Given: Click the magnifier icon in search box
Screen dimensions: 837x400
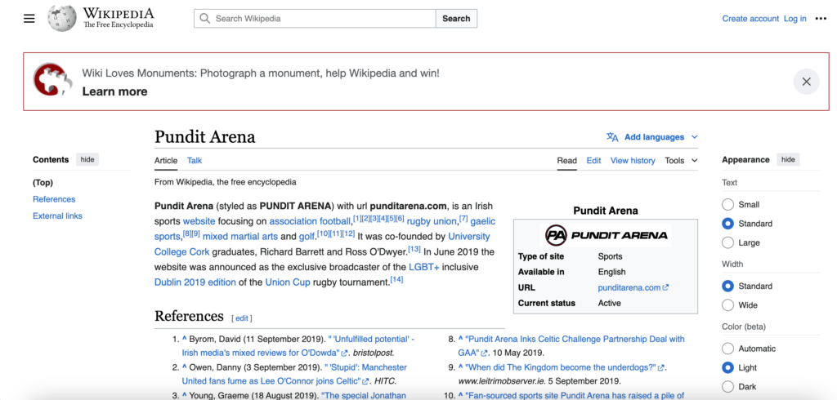Looking at the screenshot, I should pyautogui.click(x=204, y=19).
